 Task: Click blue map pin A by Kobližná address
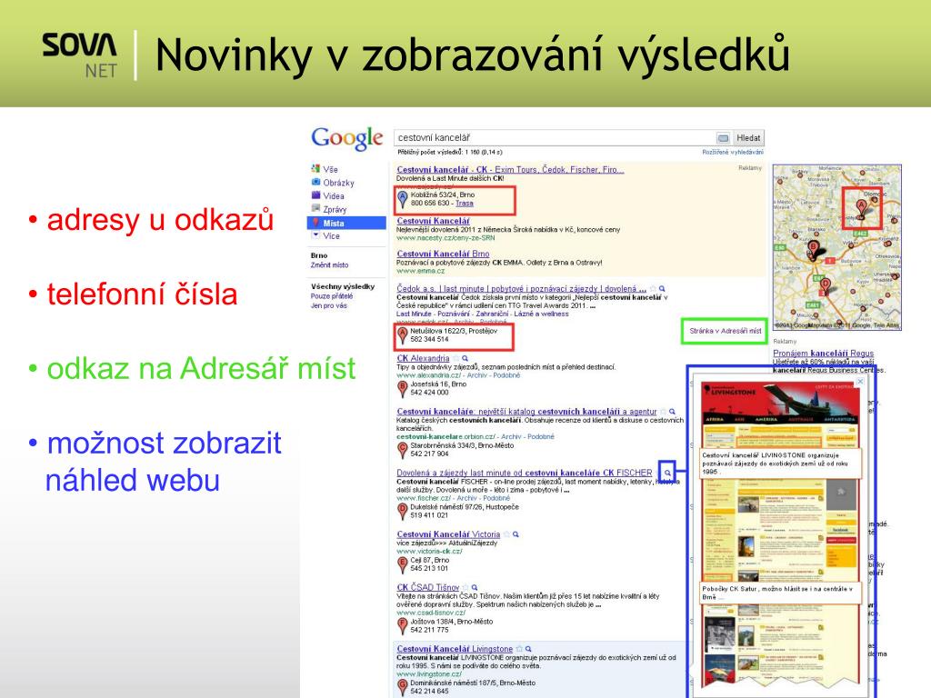tap(403, 199)
